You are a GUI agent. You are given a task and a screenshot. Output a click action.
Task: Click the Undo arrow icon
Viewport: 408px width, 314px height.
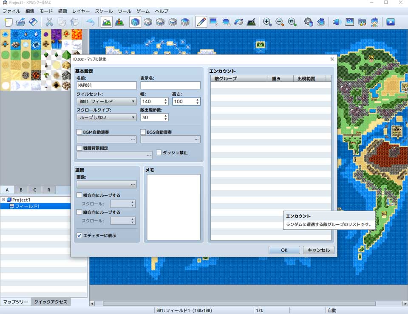pyautogui.click(x=90, y=22)
